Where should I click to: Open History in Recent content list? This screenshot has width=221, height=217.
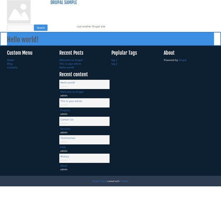coord(64,156)
